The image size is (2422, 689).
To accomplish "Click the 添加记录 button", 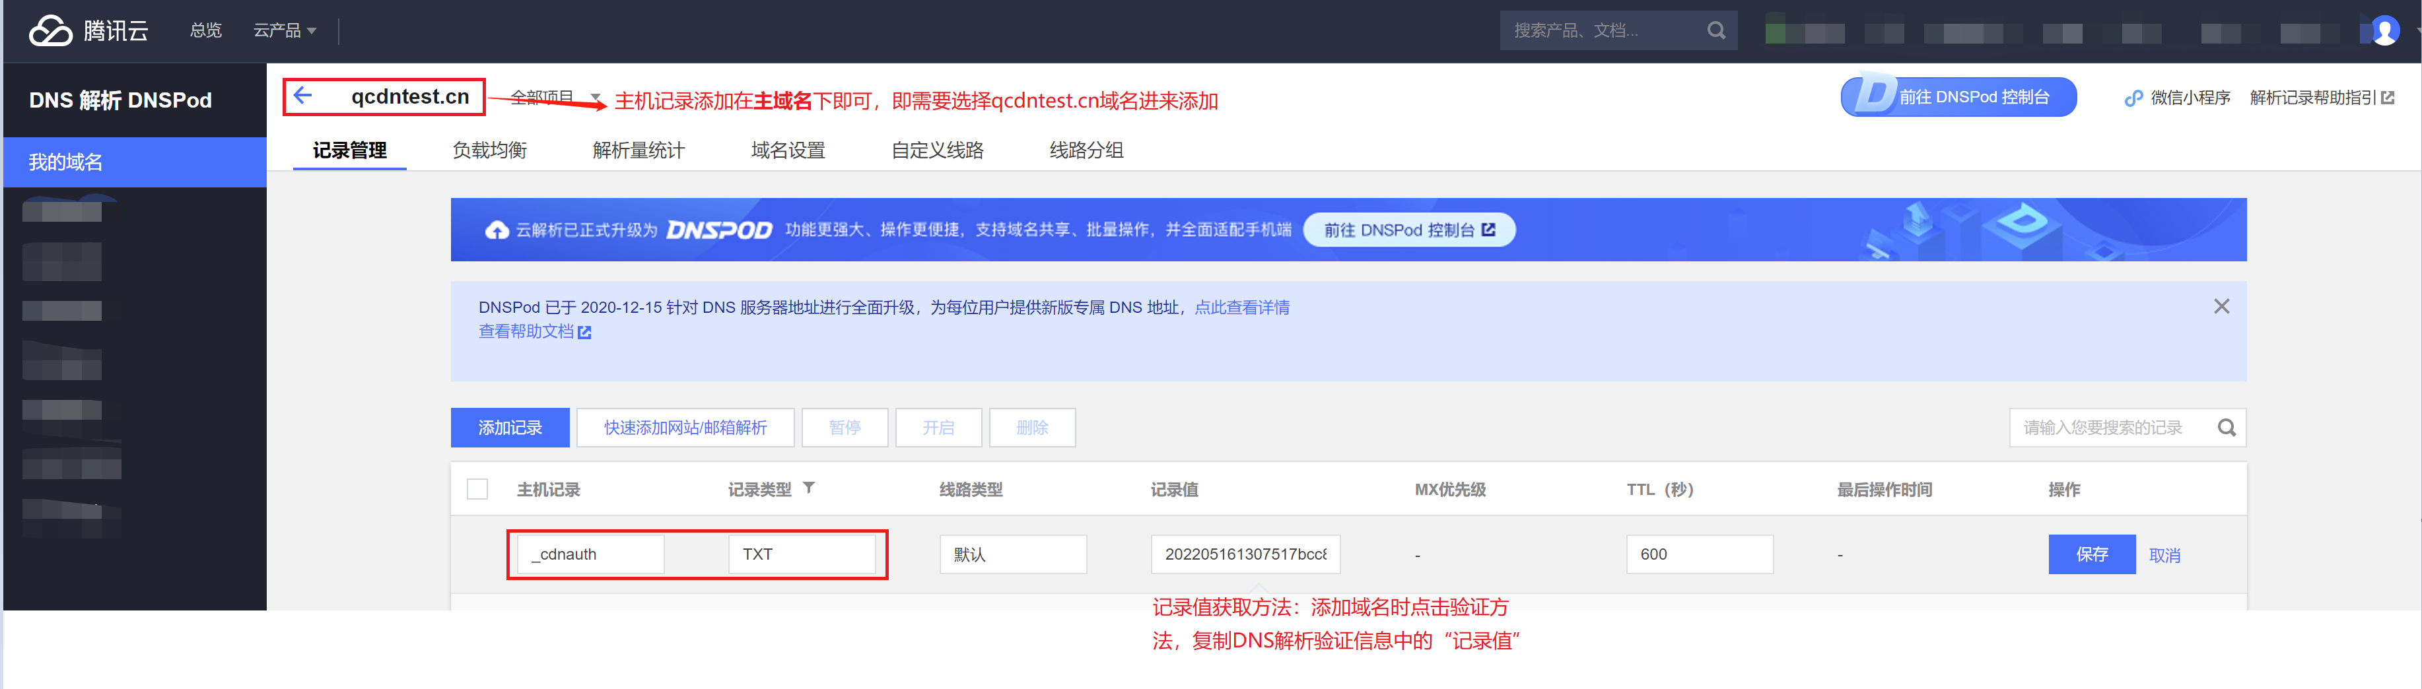I will click(x=510, y=428).
